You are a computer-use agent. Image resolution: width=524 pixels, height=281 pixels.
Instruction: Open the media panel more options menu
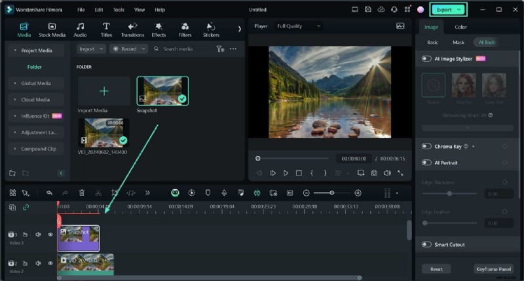[233, 49]
